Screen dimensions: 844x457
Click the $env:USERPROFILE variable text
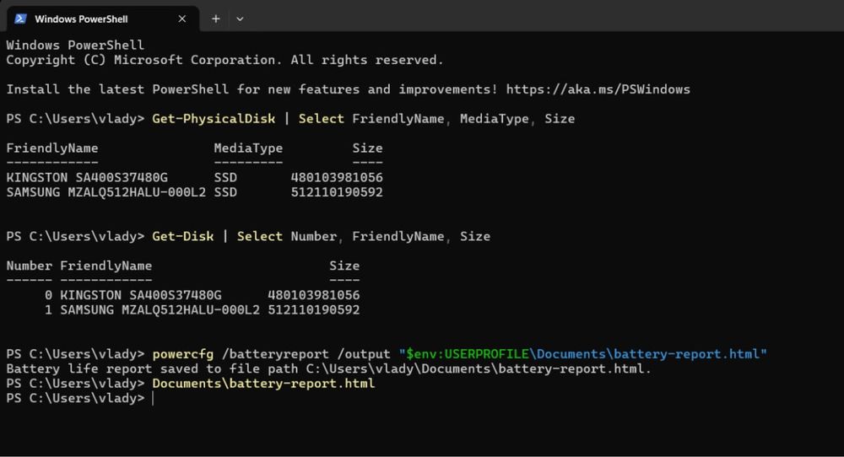(468, 354)
